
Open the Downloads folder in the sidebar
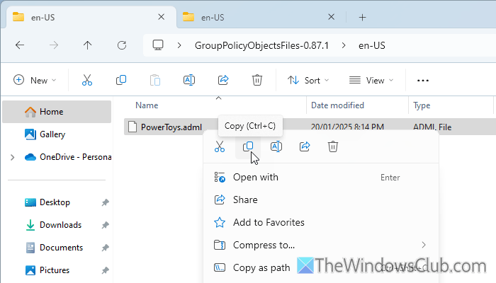(x=60, y=225)
